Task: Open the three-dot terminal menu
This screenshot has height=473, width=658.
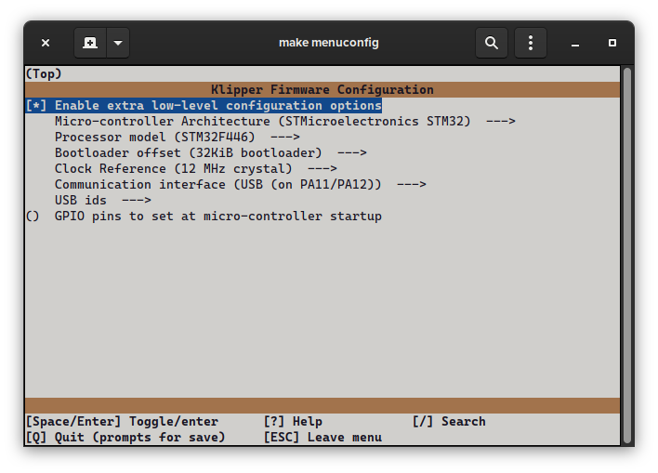Action: 531,43
